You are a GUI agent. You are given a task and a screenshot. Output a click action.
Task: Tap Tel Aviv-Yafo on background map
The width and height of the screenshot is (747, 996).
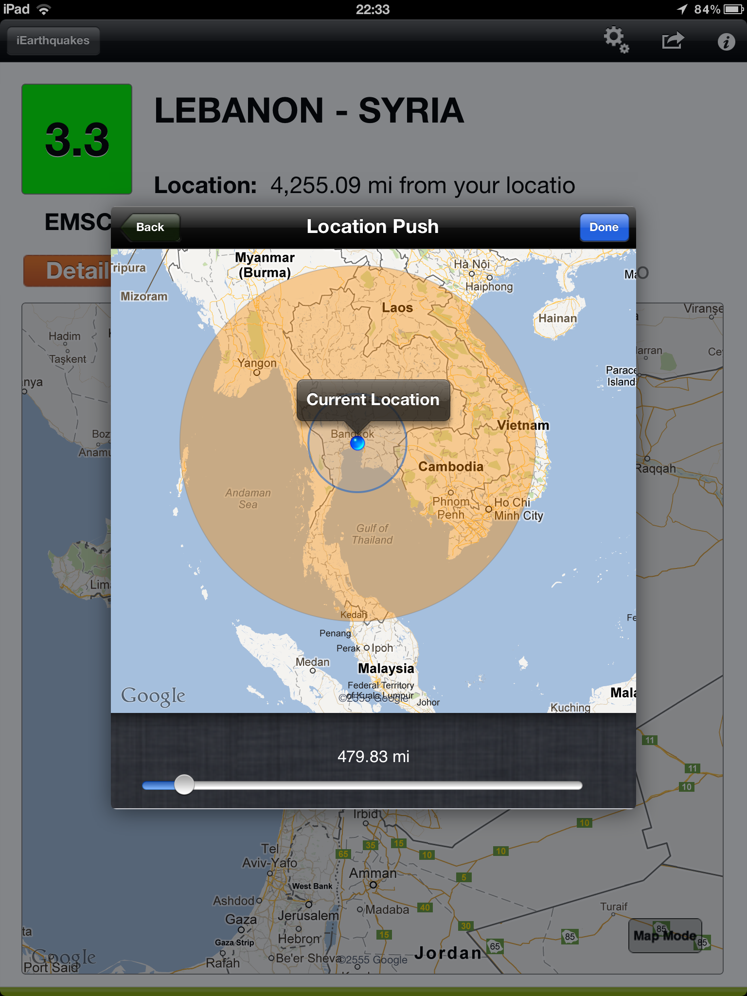point(270,856)
